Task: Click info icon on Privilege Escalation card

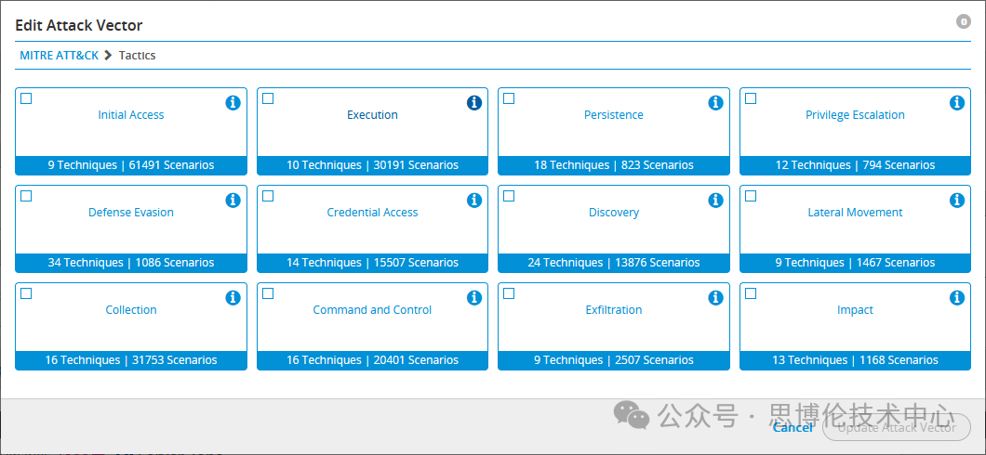Action: 957,103
